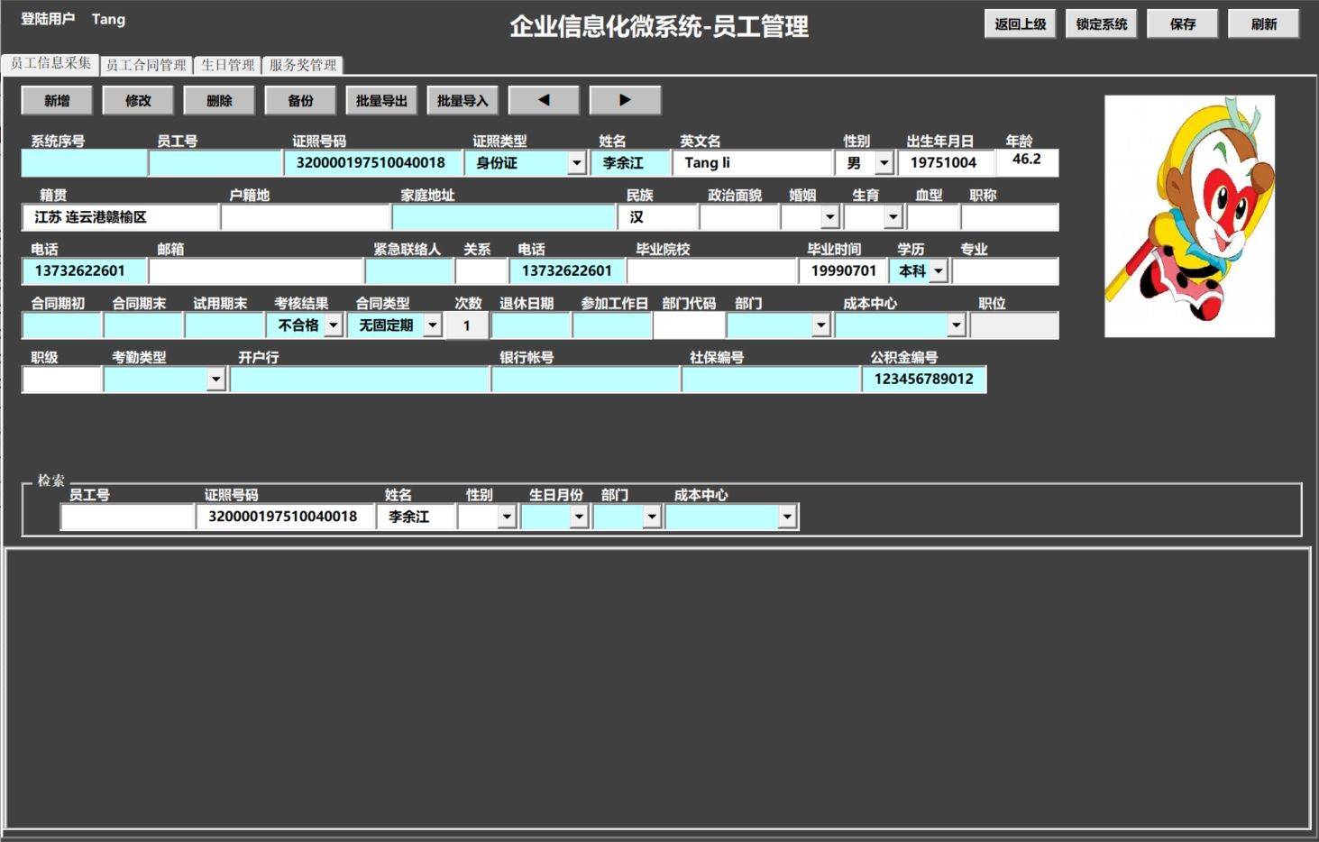Click the 修改 button

pyautogui.click(x=137, y=100)
